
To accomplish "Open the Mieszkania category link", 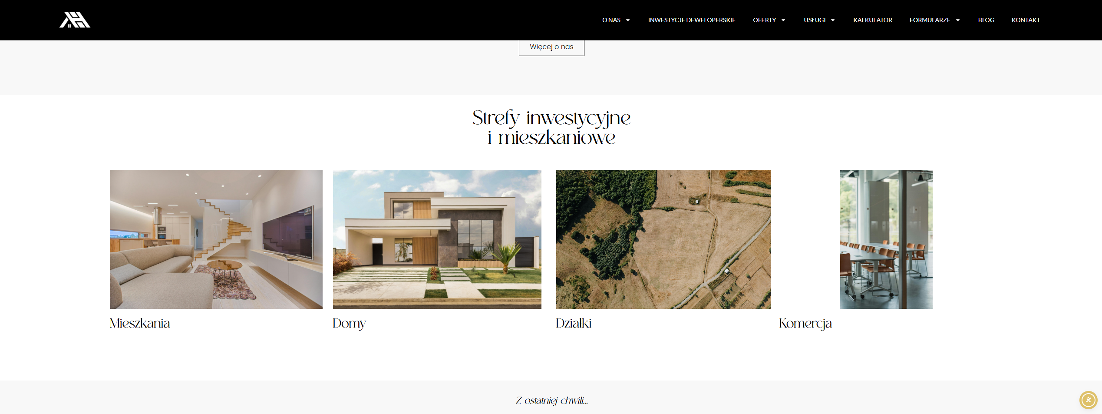I will (140, 323).
